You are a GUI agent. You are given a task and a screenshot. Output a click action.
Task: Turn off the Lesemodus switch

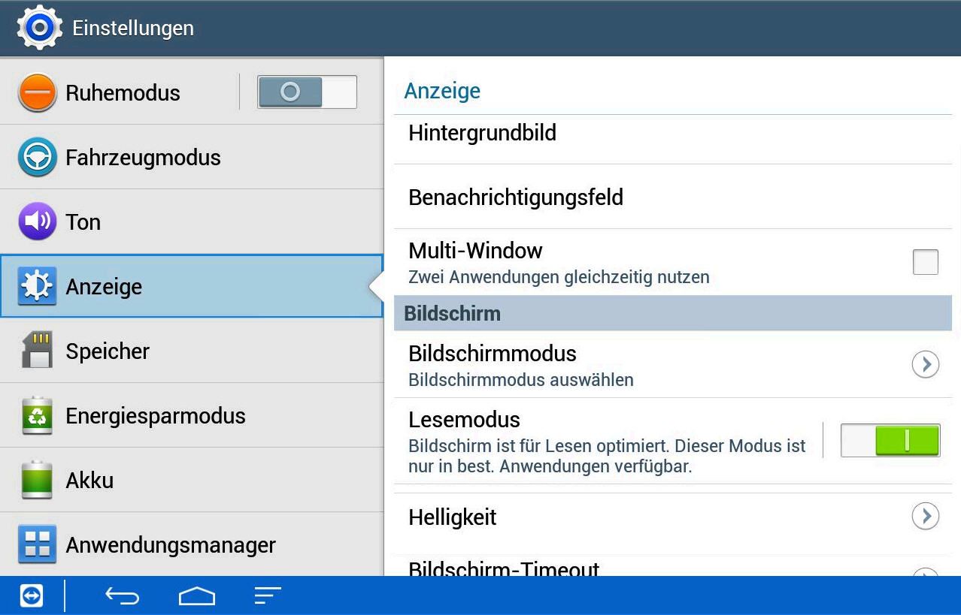point(890,440)
